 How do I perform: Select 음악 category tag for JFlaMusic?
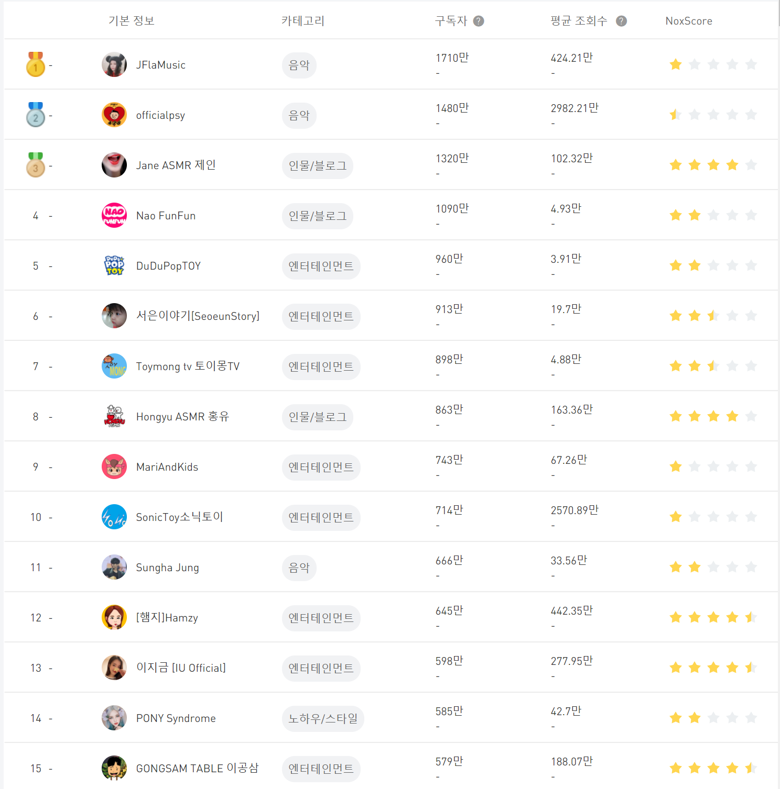(299, 65)
